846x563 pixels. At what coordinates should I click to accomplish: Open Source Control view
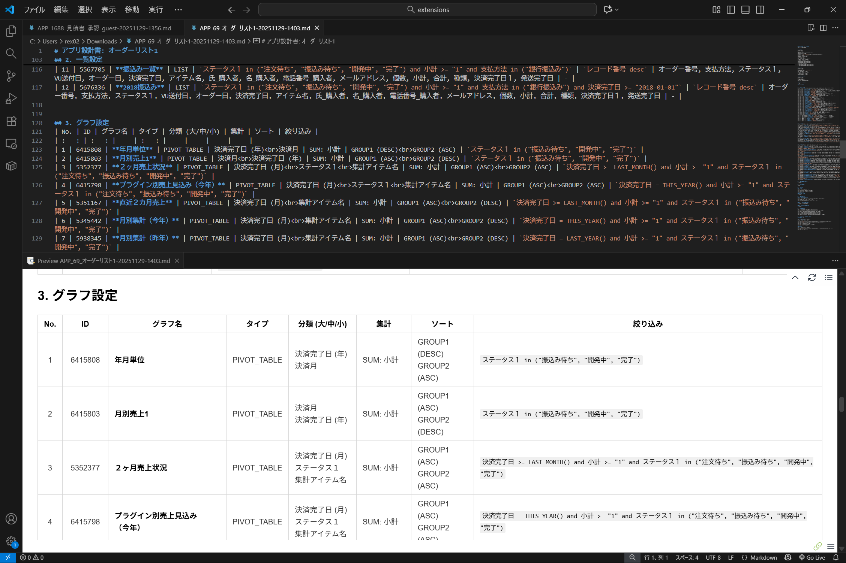pyautogui.click(x=11, y=76)
